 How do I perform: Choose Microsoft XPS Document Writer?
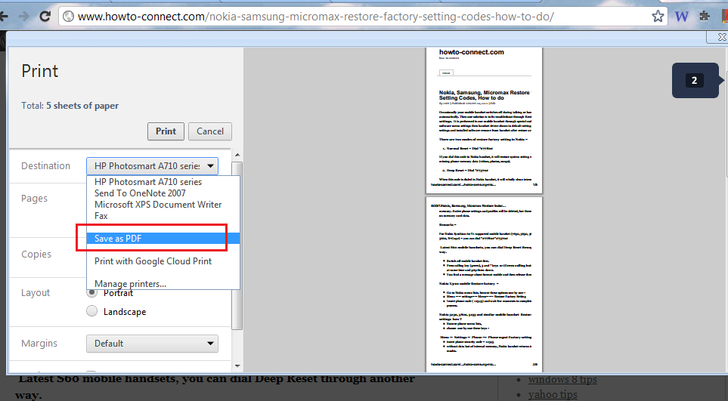point(163,205)
